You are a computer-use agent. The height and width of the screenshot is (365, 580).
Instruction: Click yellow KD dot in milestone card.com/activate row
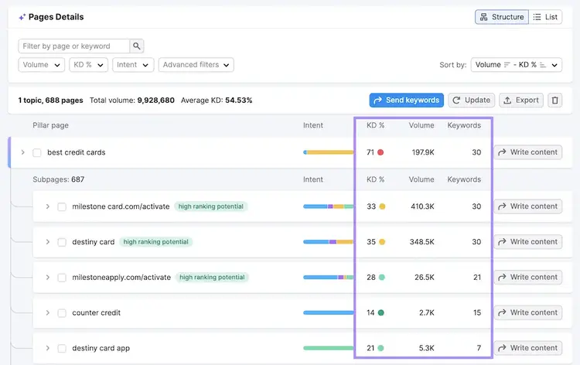[382, 206]
